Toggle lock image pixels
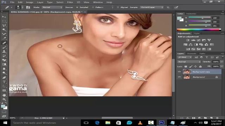 [191, 66]
